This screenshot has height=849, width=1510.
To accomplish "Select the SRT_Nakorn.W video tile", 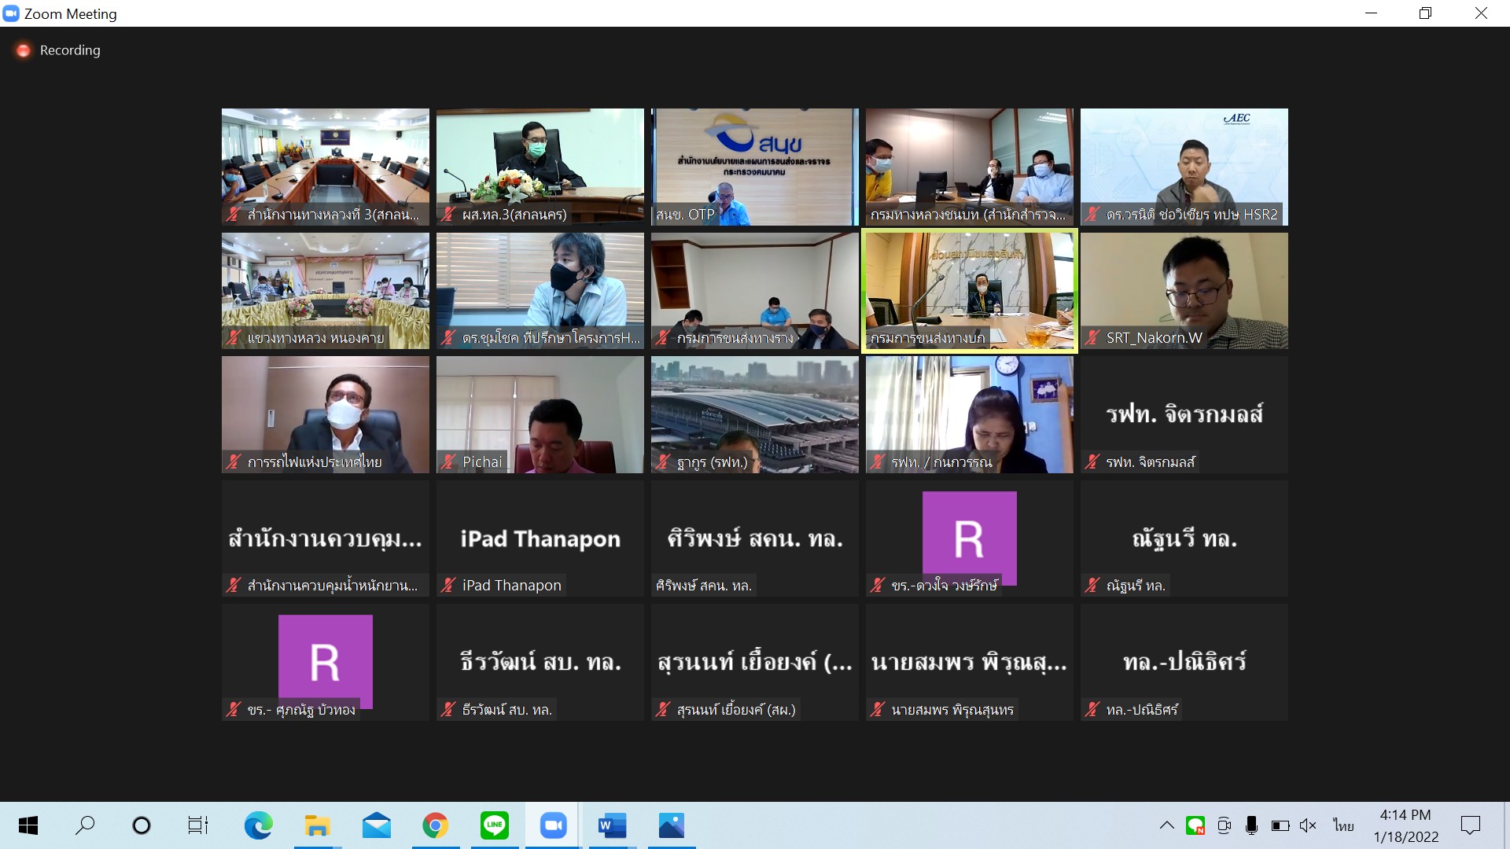I will pos(1184,290).
